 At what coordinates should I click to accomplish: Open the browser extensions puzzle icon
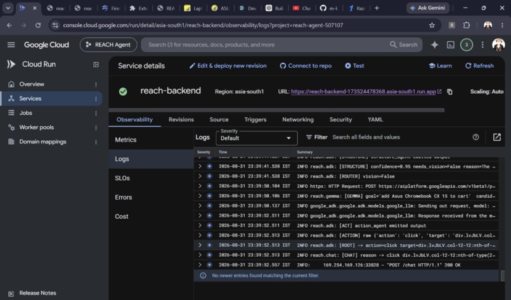tap(467, 25)
